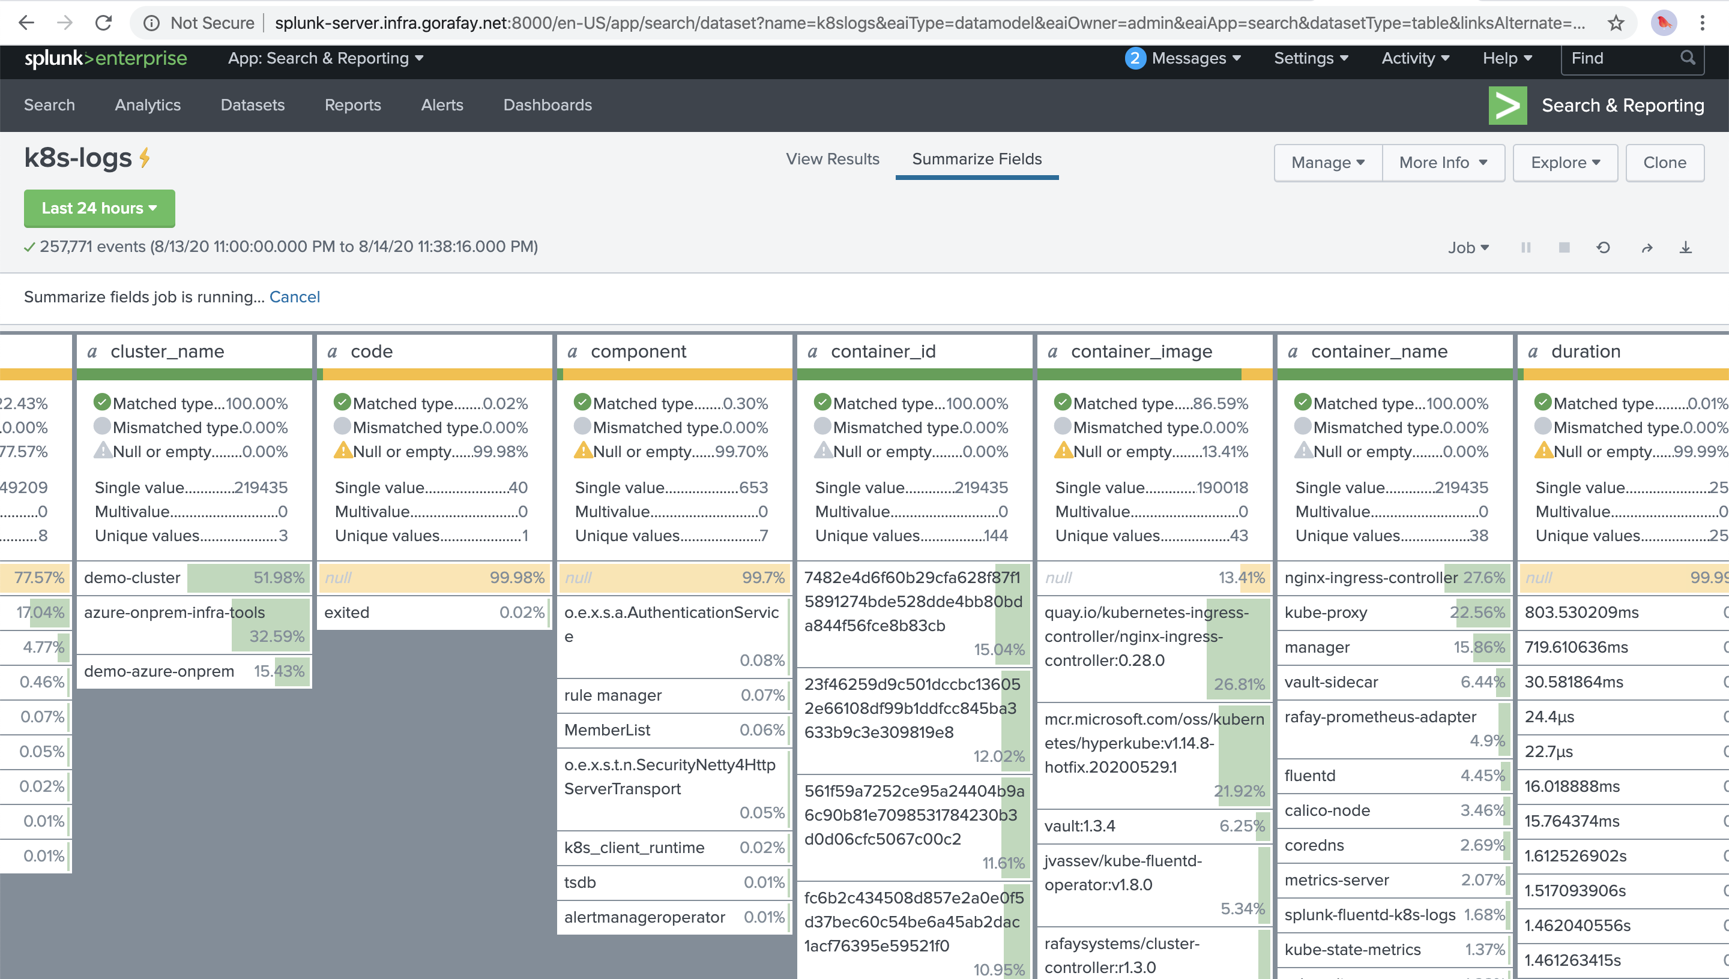Open the Last 24 hours time range picker
The height and width of the screenshot is (979, 1729).
point(100,208)
